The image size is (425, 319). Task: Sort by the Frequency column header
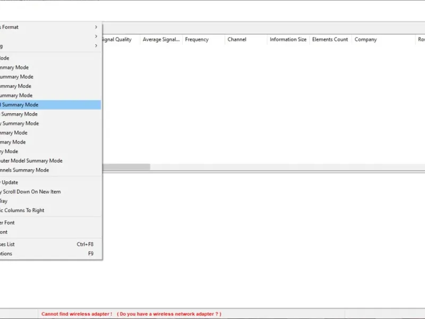coord(203,39)
